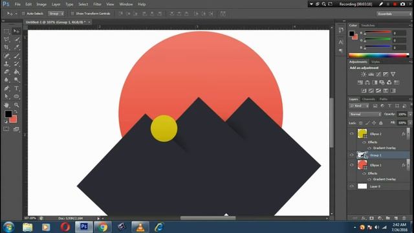Image resolution: width=414 pixels, height=233 pixels.
Task: Hide the Ellipse 2 layer
Action: (x=352, y=134)
